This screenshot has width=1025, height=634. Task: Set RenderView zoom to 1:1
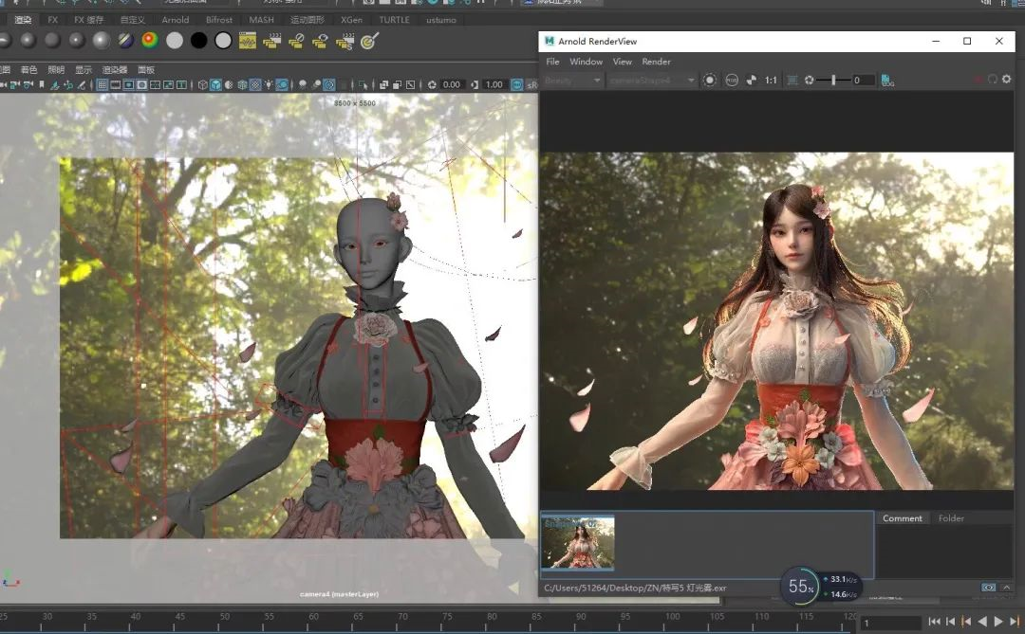tap(772, 81)
